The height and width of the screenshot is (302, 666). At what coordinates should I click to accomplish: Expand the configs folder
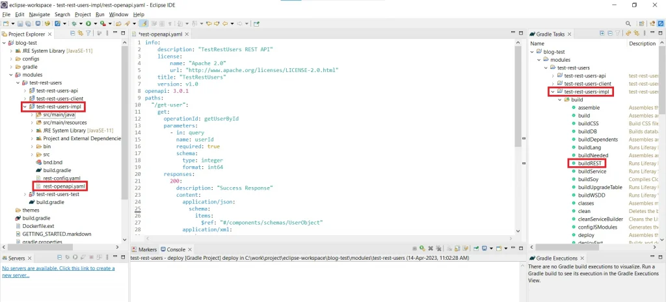click(x=11, y=59)
